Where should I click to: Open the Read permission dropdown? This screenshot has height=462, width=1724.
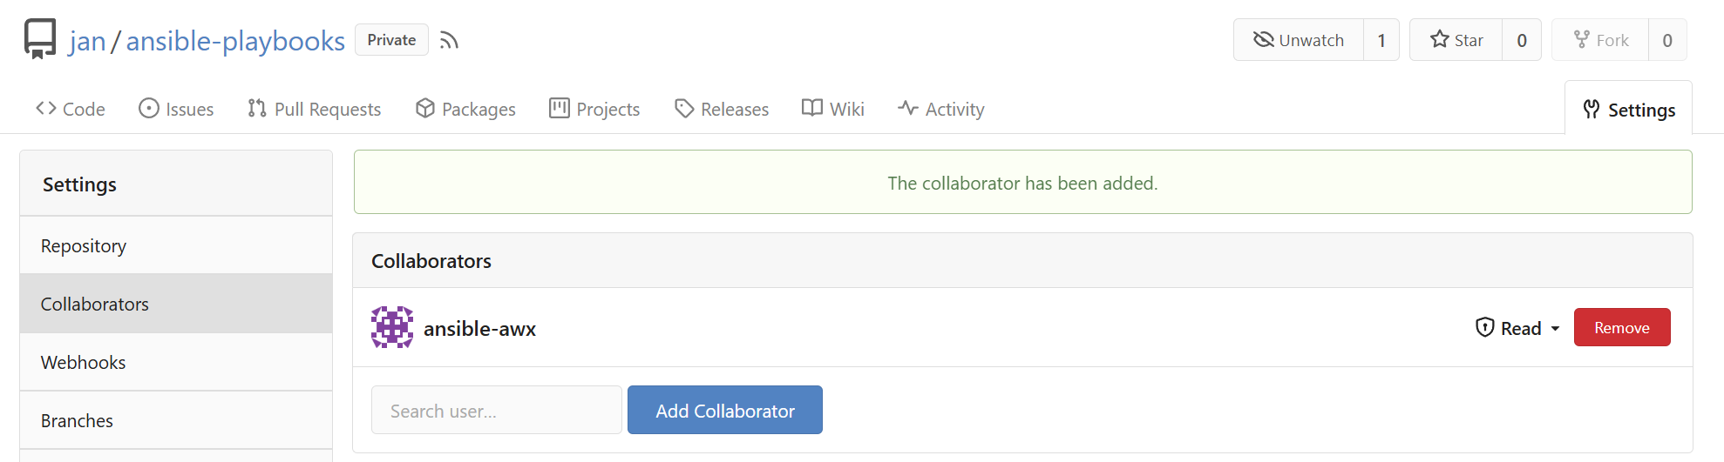[1517, 328]
